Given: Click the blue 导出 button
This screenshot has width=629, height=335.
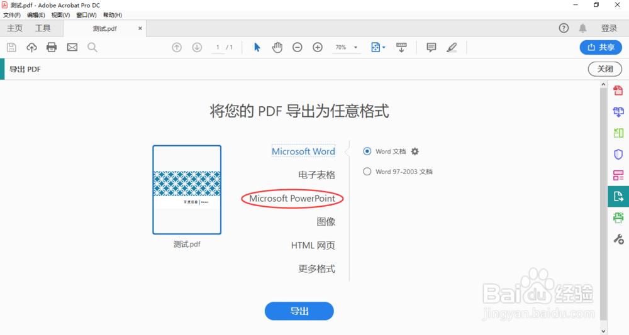Looking at the screenshot, I should 299,311.
